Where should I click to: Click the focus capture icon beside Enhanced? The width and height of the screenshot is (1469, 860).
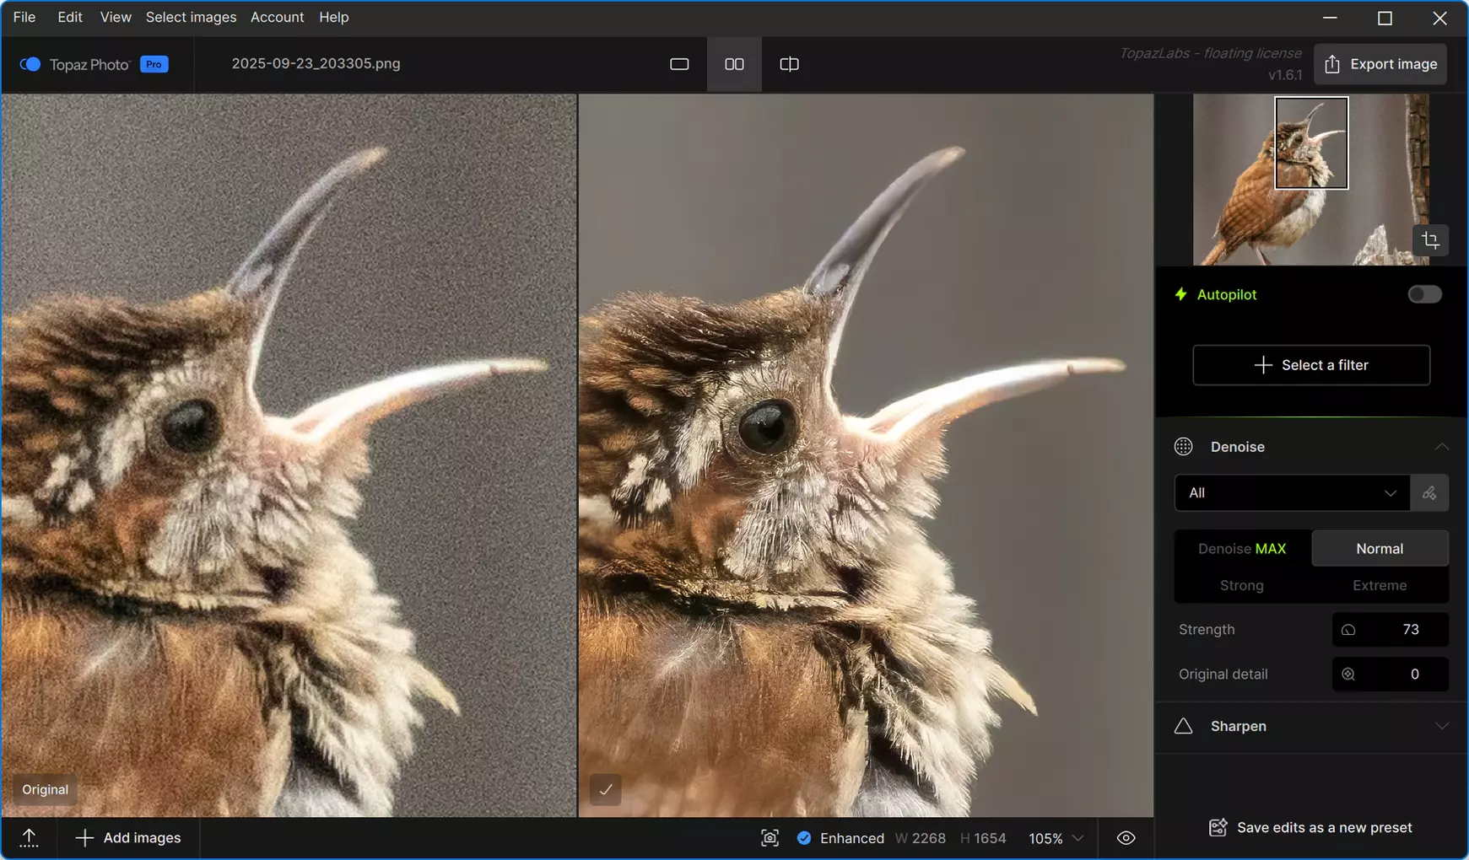[x=770, y=838]
